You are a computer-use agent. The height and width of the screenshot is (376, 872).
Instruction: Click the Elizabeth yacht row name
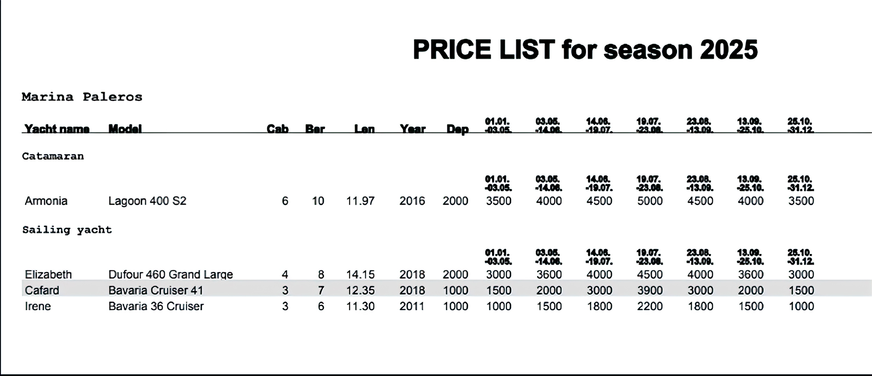(48, 274)
